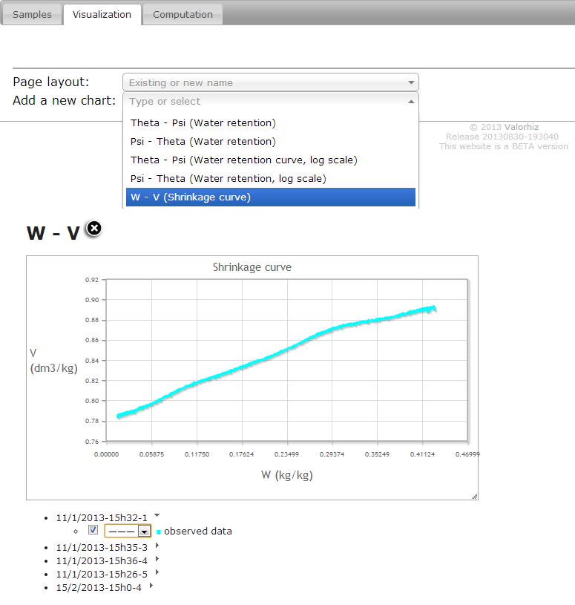
Task: Click cyan observed data color swatch
Action: (159, 532)
